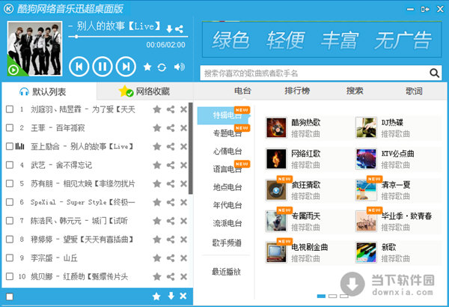The width and height of the screenshot is (449, 307).
Task: Favorite song 1 为了爱 with its star
Action: [157, 109]
